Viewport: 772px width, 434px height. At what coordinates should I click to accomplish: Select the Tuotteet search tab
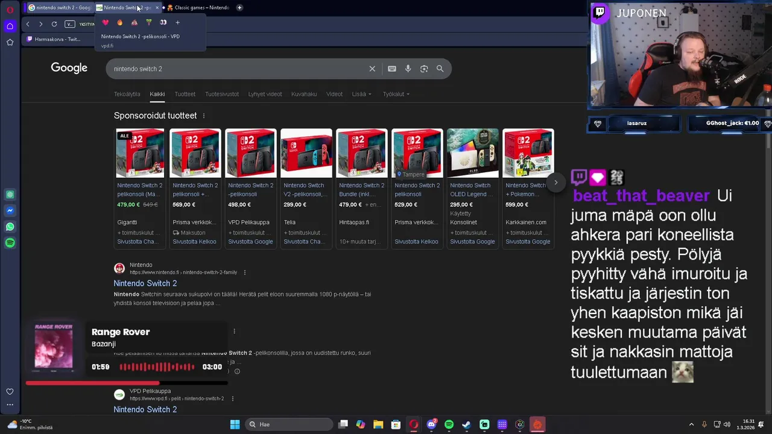185,94
